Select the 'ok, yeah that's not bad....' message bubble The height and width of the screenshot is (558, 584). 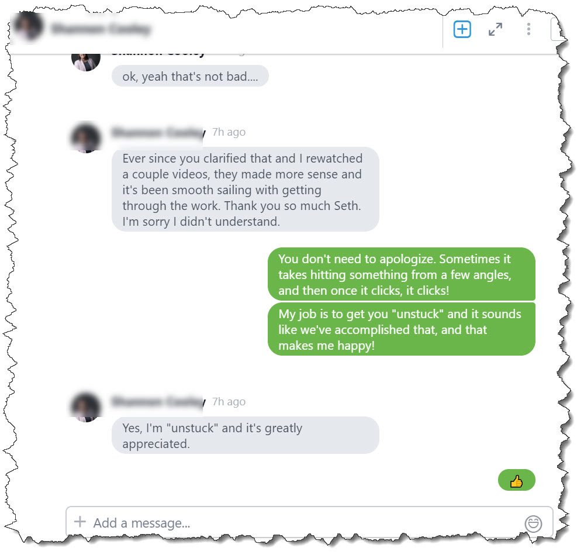pos(190,76)
